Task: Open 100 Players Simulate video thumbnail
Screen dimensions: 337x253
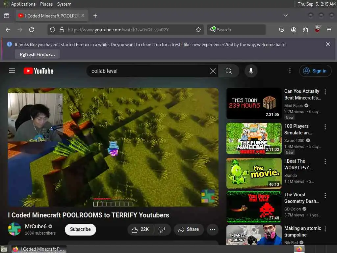Action: (254, 138)
